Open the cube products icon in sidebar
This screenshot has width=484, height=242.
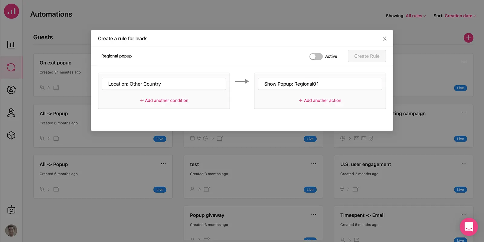pyautogui.click(x=11, y=135)
